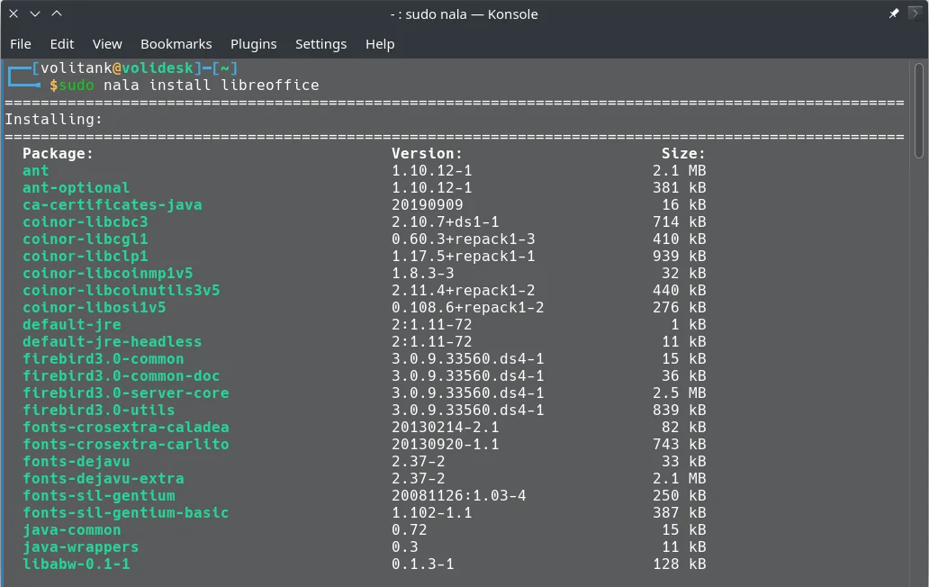Screen dimensions: 929x587
Task: Open the Help menu
Action: click(x=380, y=44)
